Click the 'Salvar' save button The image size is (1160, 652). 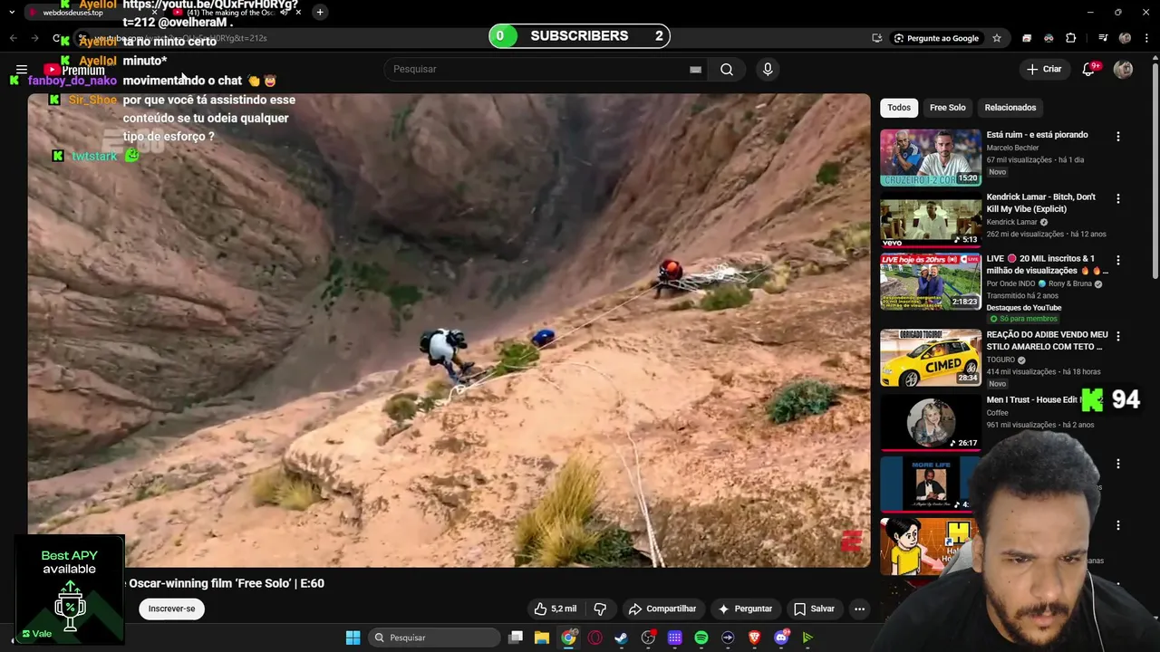tap(814, 609)
